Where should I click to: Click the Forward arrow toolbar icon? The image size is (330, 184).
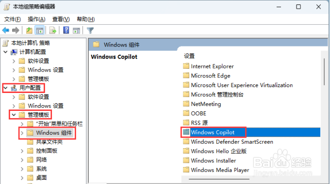tap(16, 31)
